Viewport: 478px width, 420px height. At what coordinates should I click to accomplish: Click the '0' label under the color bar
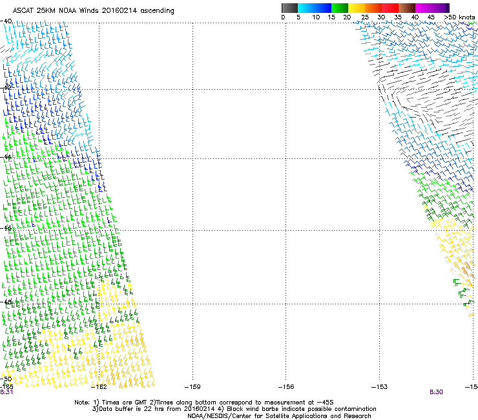(283, 17)
